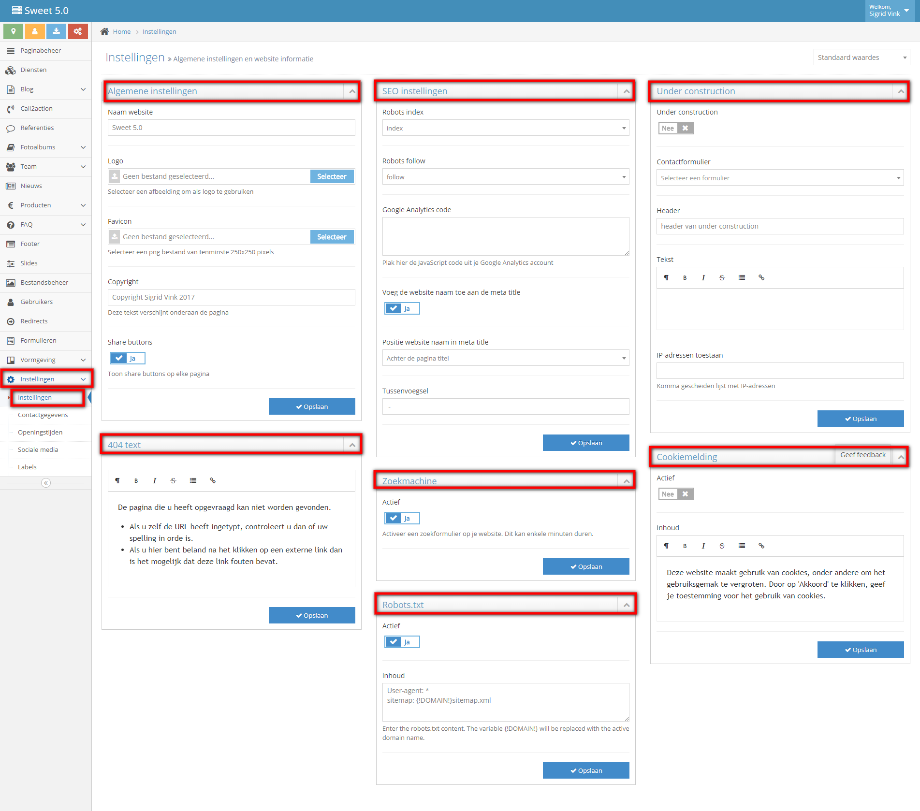This screenshot has width=920, height=811.
Task: Expand the Producten sidebar menu
Action: point(46,205)
